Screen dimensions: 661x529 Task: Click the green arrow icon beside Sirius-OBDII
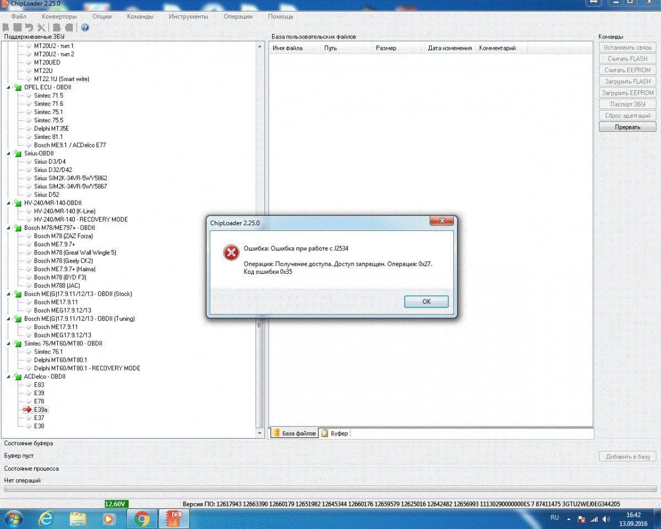[18, 153]
